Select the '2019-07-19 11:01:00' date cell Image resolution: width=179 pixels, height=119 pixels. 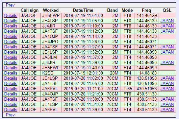83,16
